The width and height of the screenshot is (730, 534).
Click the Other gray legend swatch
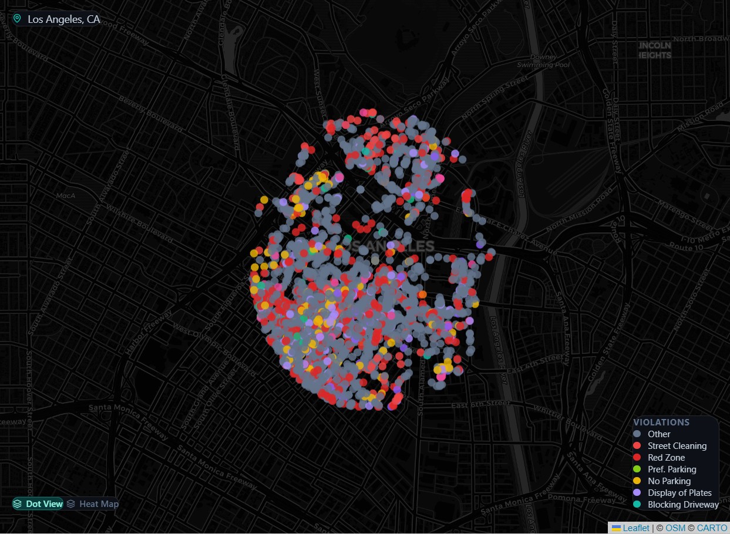pos(637,434)
